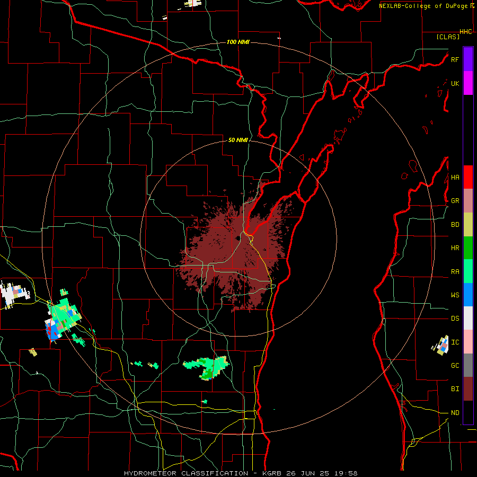Click the RF legend label
The image size is (477, 477).
(x=455, y=59)
